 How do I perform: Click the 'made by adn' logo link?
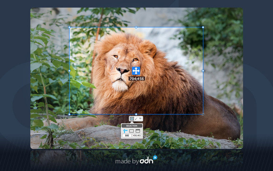click(136, 160)
